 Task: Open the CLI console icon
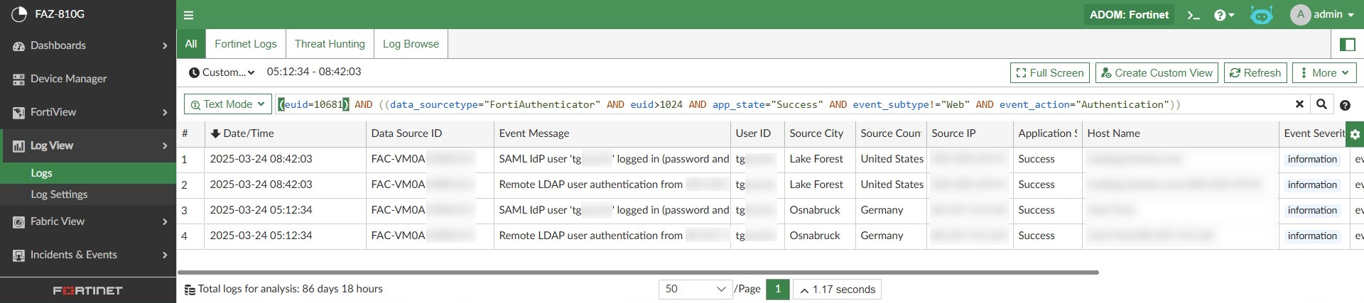(x=1193, y=15)
